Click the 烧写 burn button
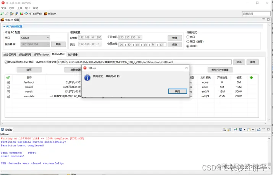273x175 pixels. click(29, 70)
